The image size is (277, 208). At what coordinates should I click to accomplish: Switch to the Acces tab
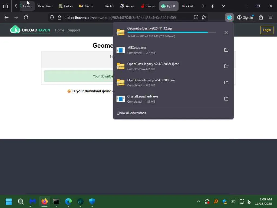128,6
